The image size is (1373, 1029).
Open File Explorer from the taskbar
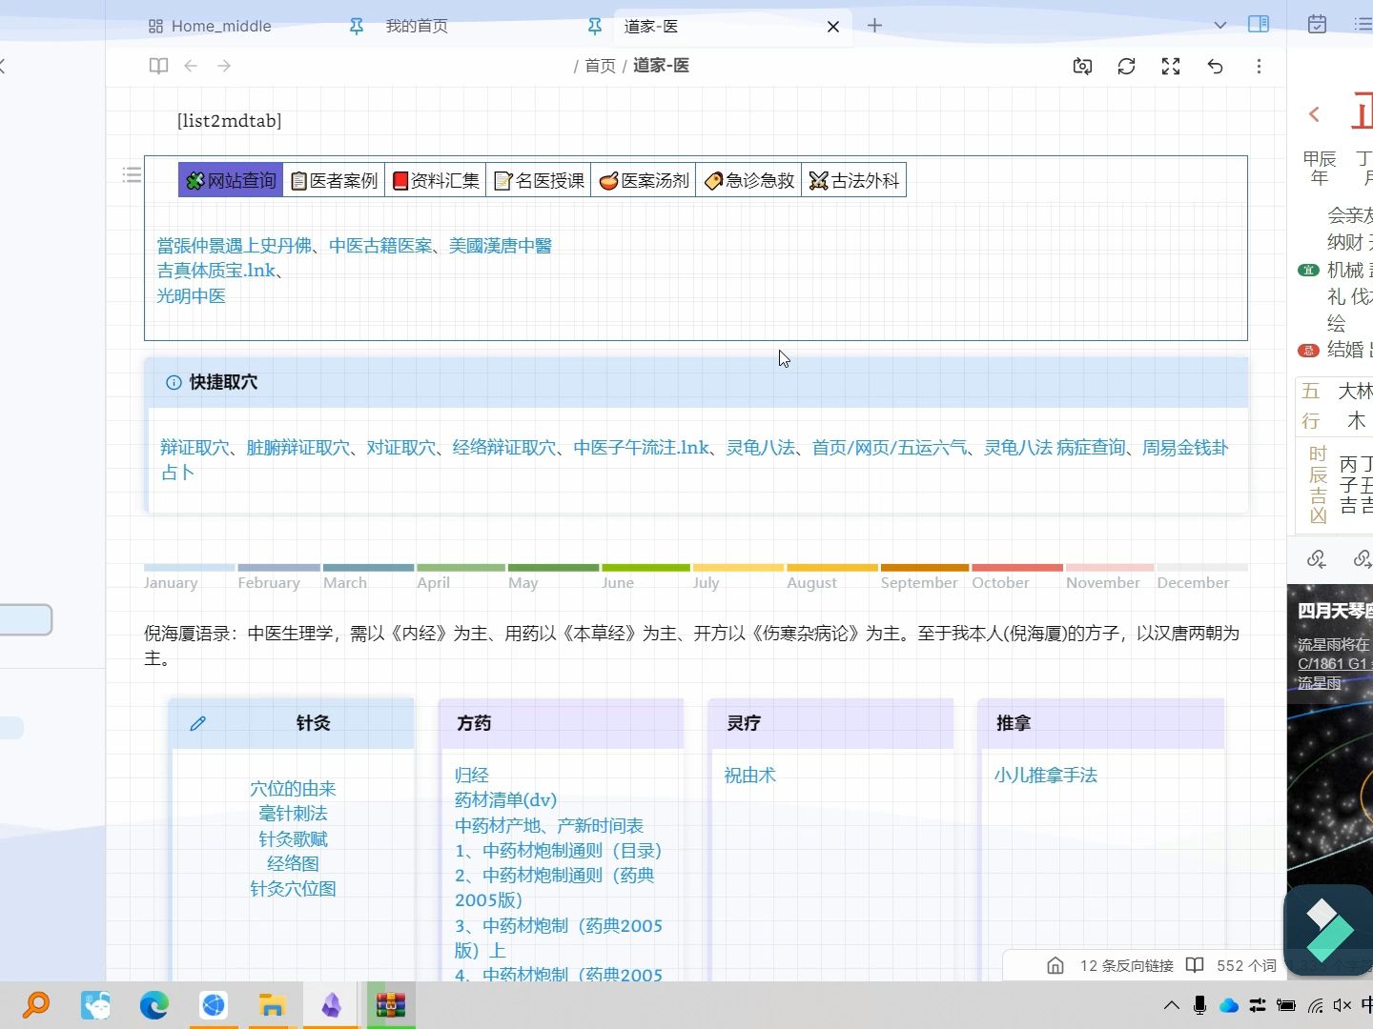pyautogui.click(x=272, y=1005)
